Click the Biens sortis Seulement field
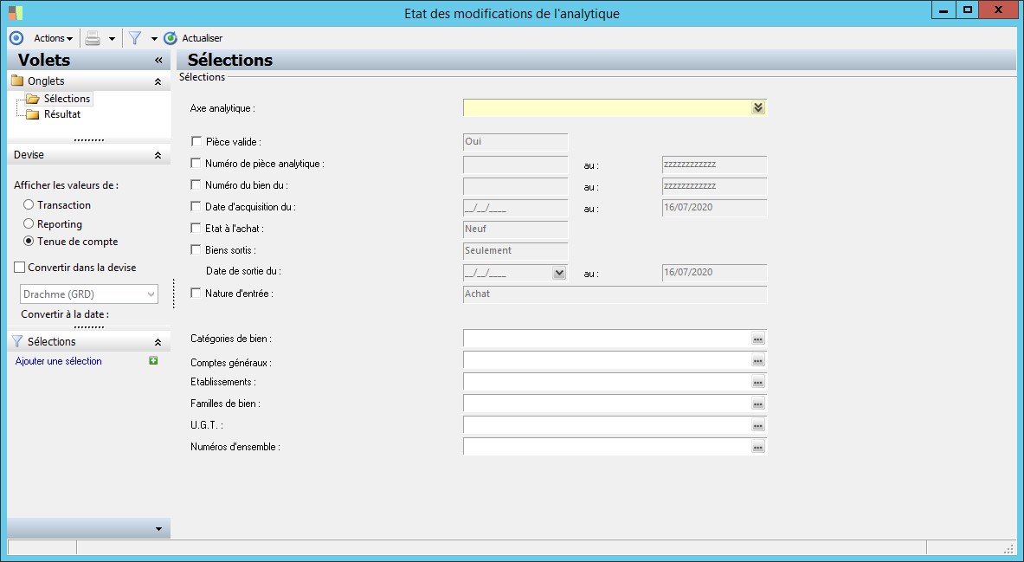Image resolution: width=1024 pixels, height=562 pixels. click(x=515, y=251)
